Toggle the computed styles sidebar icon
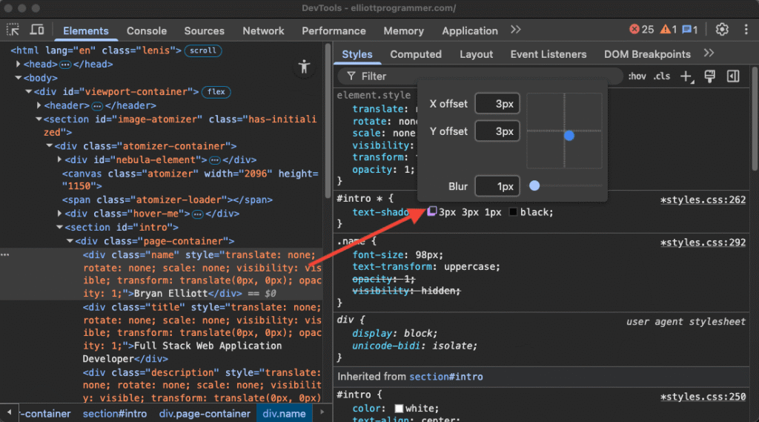Screen dimensions: 759x422 click(x=733, y=76)
